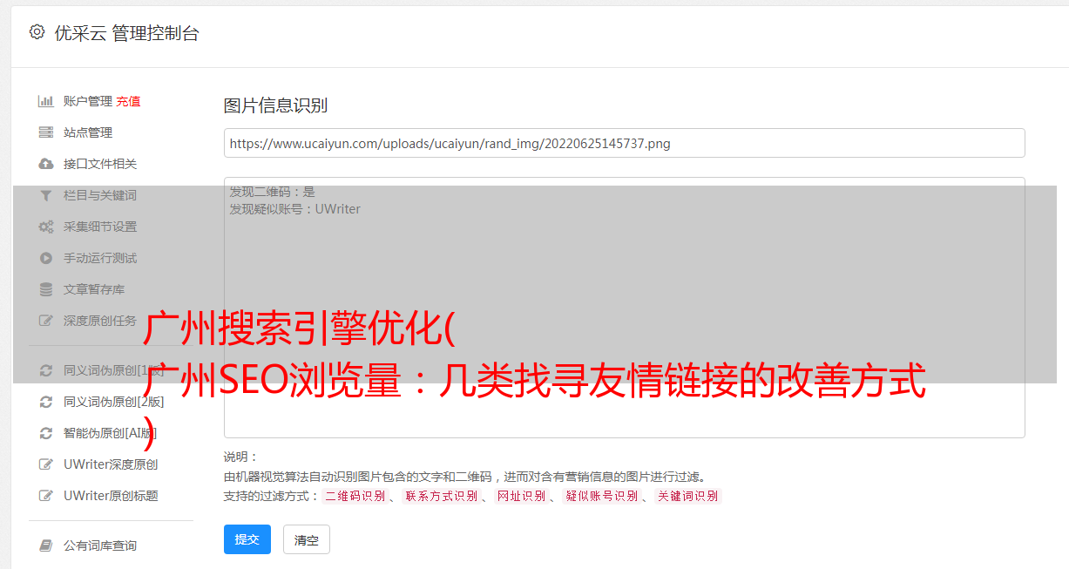1069x569 pixels.
Task: Click the recognition result text area
Action: pyautogui.click(x=624, y=307)
